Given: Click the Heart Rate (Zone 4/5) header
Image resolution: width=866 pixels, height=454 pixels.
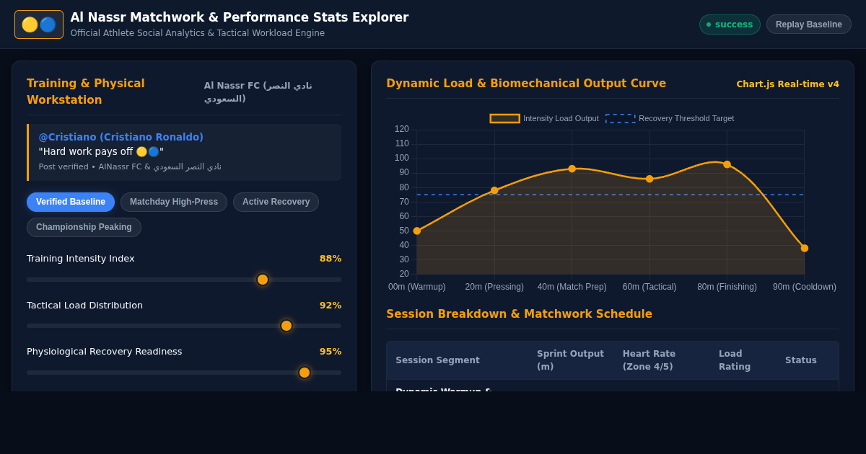Looking at the screenshot, I should (x=649, y=360).
